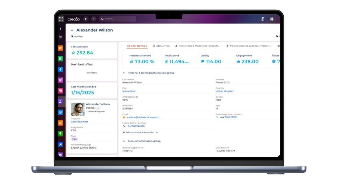Click the green phone icon next to mobile number
The height and width of the screenshot is (176, 338).
pos(124,126)
